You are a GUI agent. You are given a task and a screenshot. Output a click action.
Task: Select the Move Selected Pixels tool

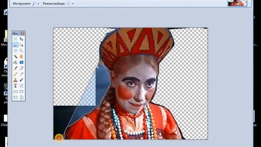pos(21,39)
